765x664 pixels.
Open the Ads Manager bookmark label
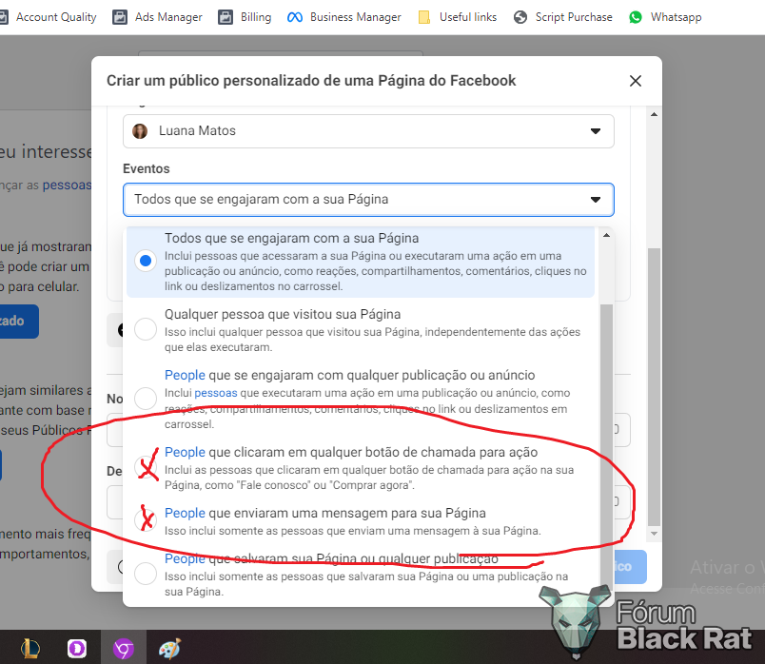coord(168,17)
